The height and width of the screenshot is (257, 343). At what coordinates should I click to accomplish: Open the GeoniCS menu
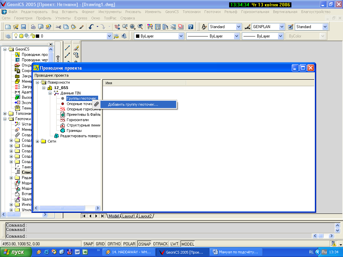pyautogui.click(x=172, y=12)
